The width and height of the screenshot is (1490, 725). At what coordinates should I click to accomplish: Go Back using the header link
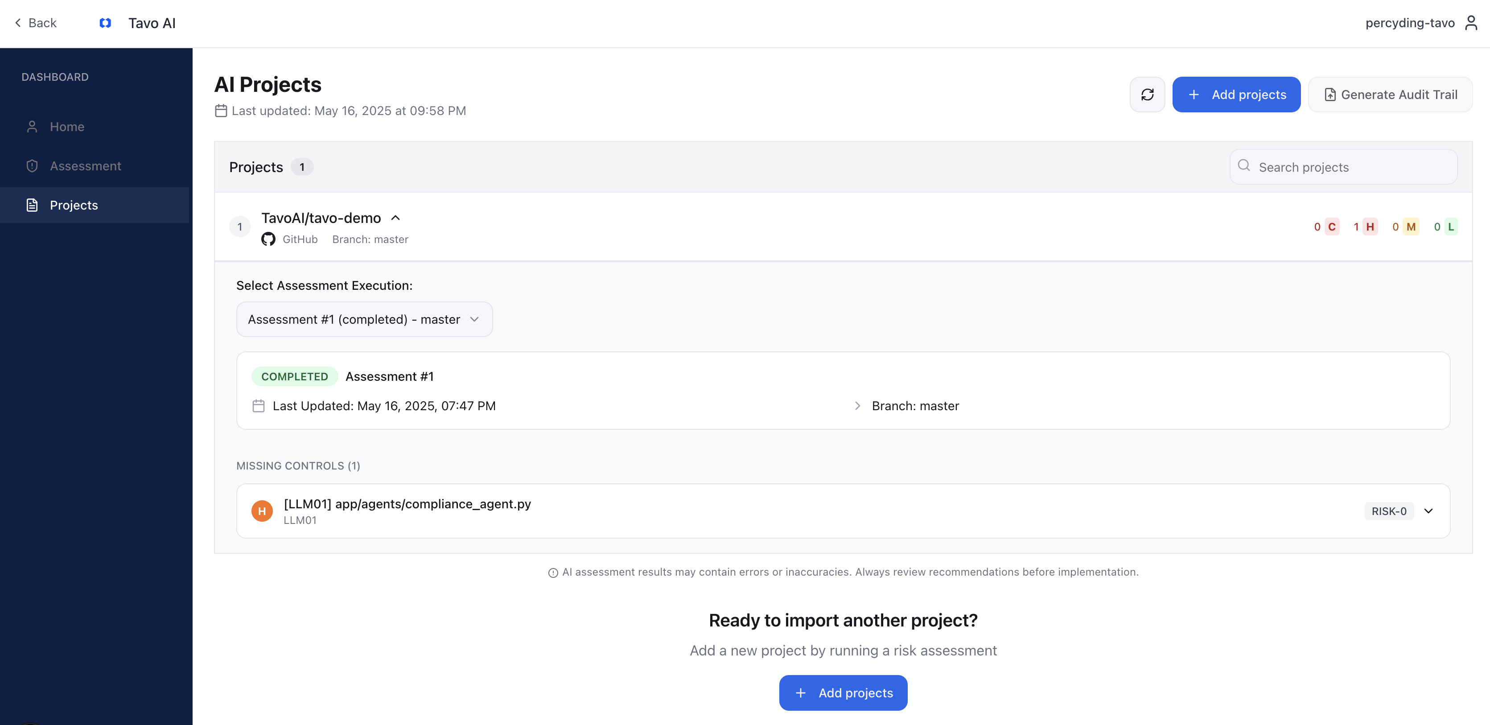(x=35, y=23)
